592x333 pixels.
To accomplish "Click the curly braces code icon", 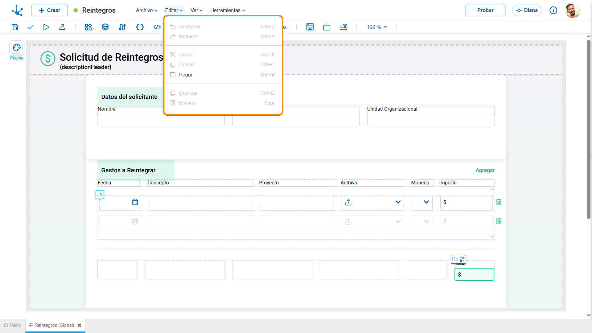I will coord(140,27).
